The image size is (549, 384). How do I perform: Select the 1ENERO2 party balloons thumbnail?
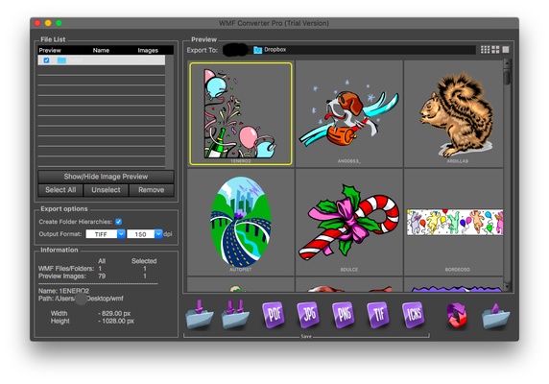tap(241, 113)
